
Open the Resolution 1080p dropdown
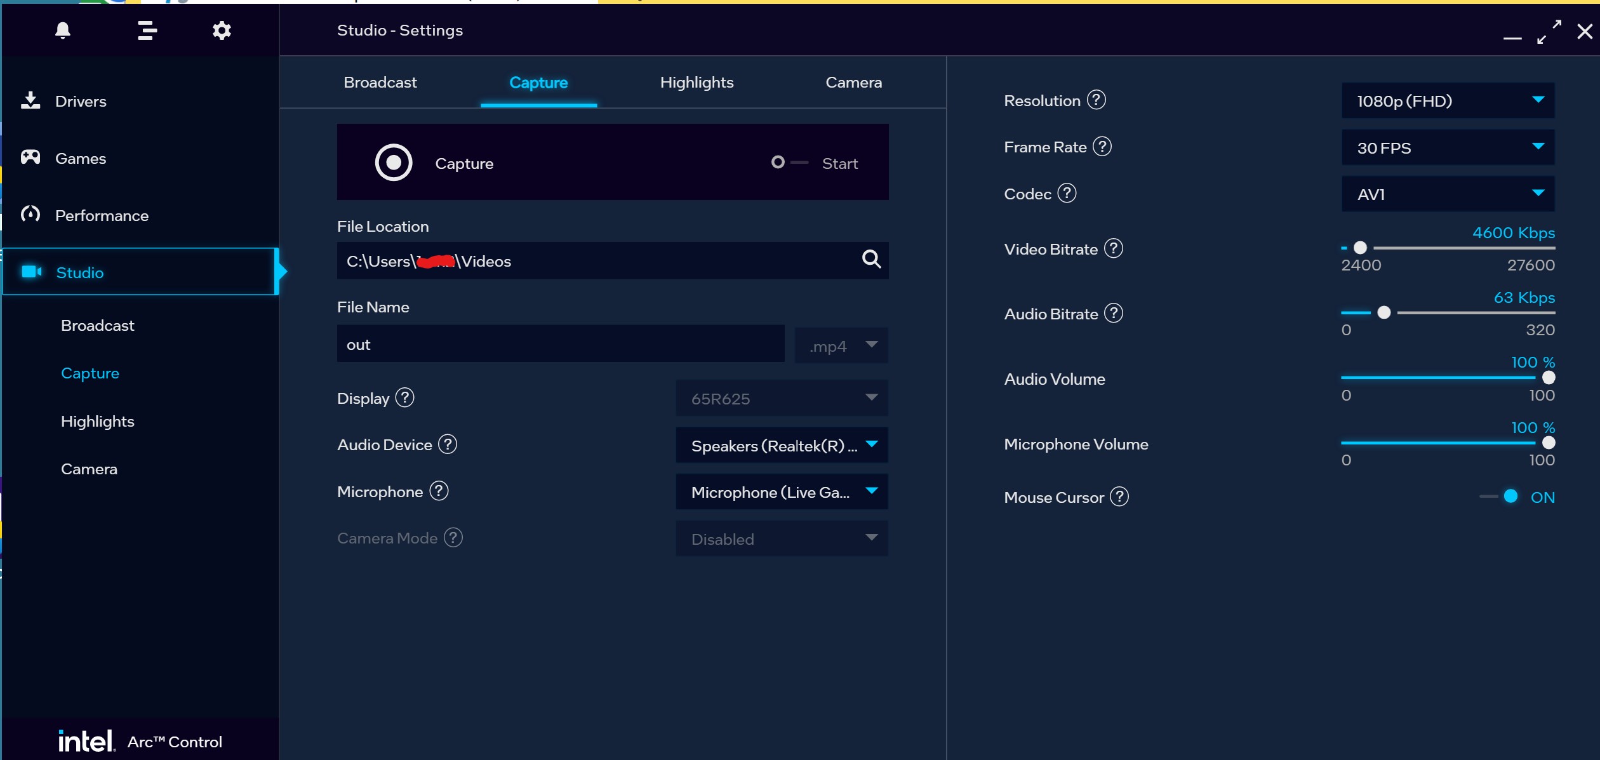[x=1448, y=100]
